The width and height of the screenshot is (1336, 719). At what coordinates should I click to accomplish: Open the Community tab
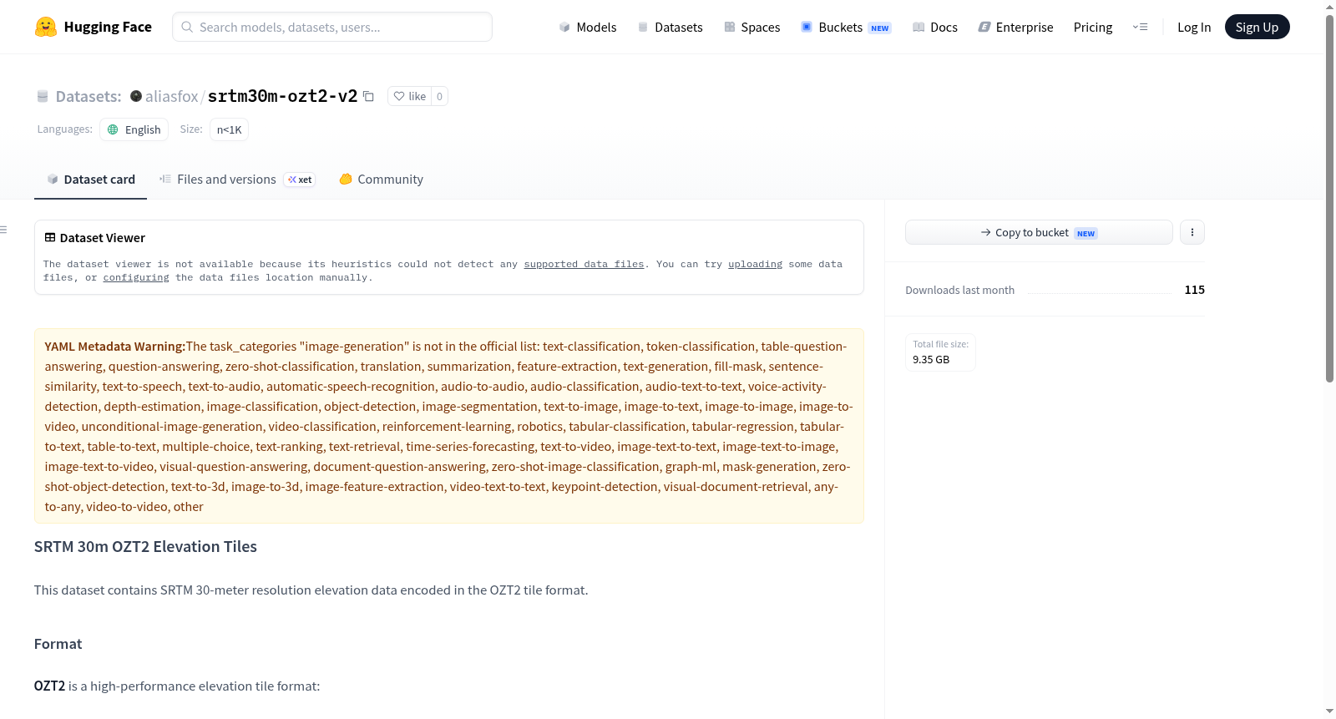[x=381, y=180]
